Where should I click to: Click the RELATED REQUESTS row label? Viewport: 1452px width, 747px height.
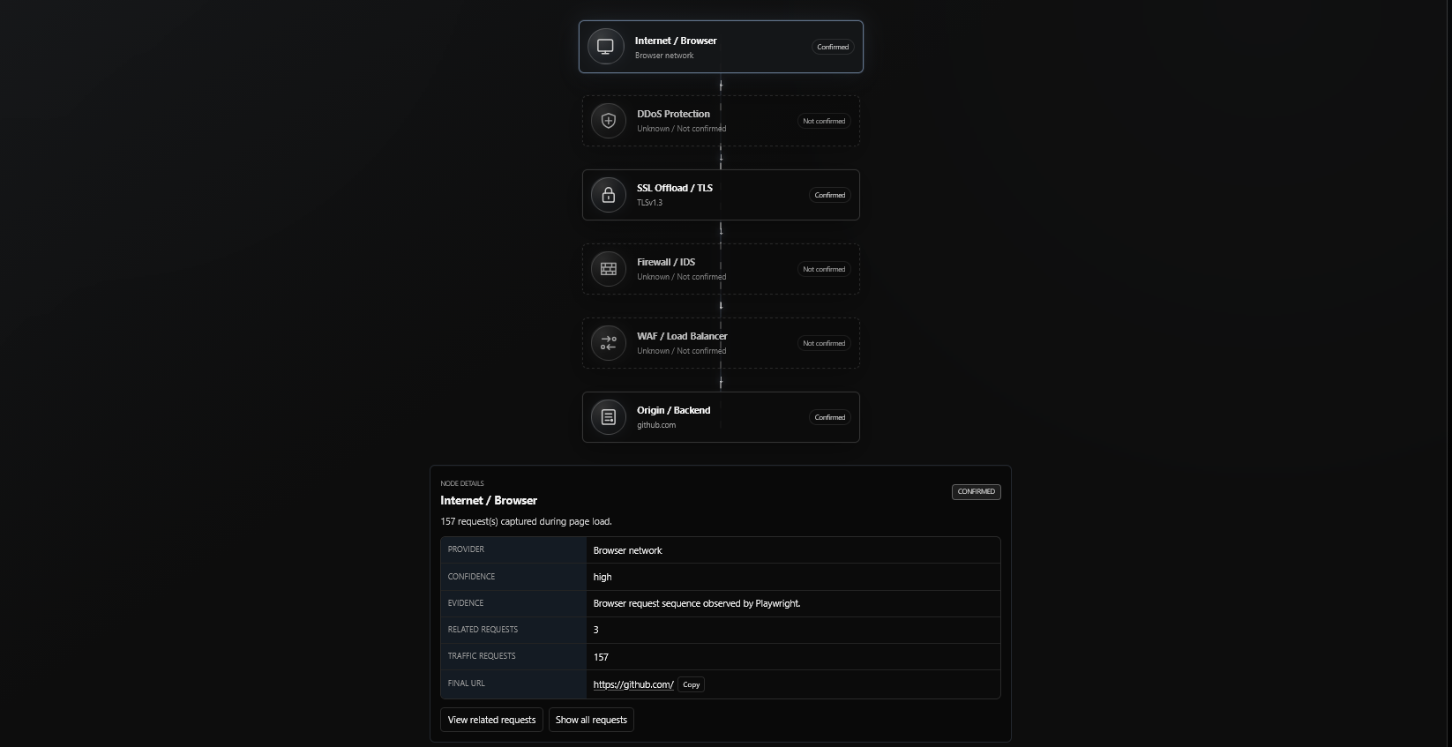pyautogui.click(x=483, y=630)
